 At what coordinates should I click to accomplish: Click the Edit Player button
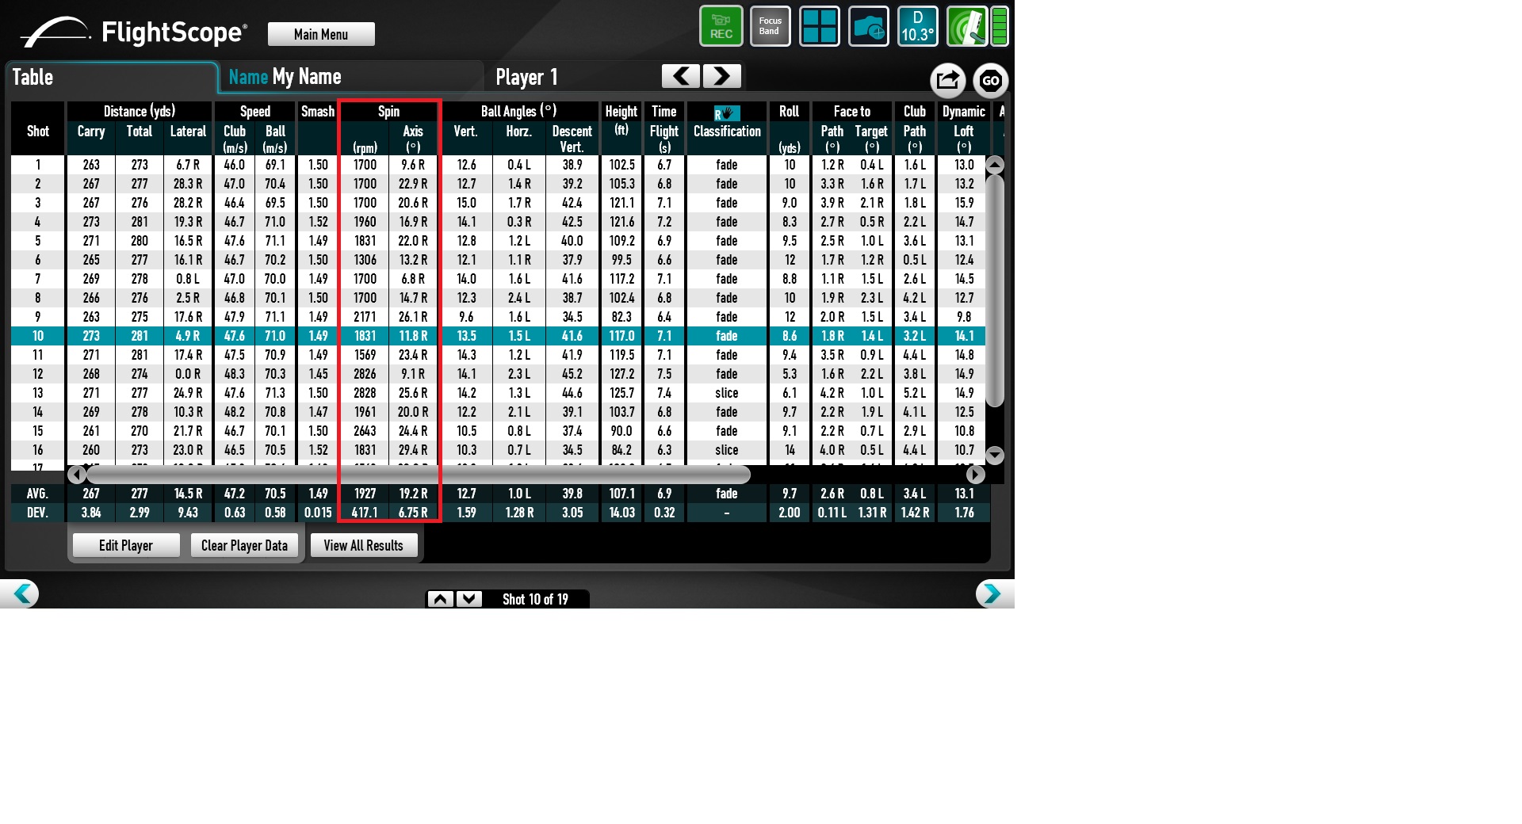[x=126, y=545]
